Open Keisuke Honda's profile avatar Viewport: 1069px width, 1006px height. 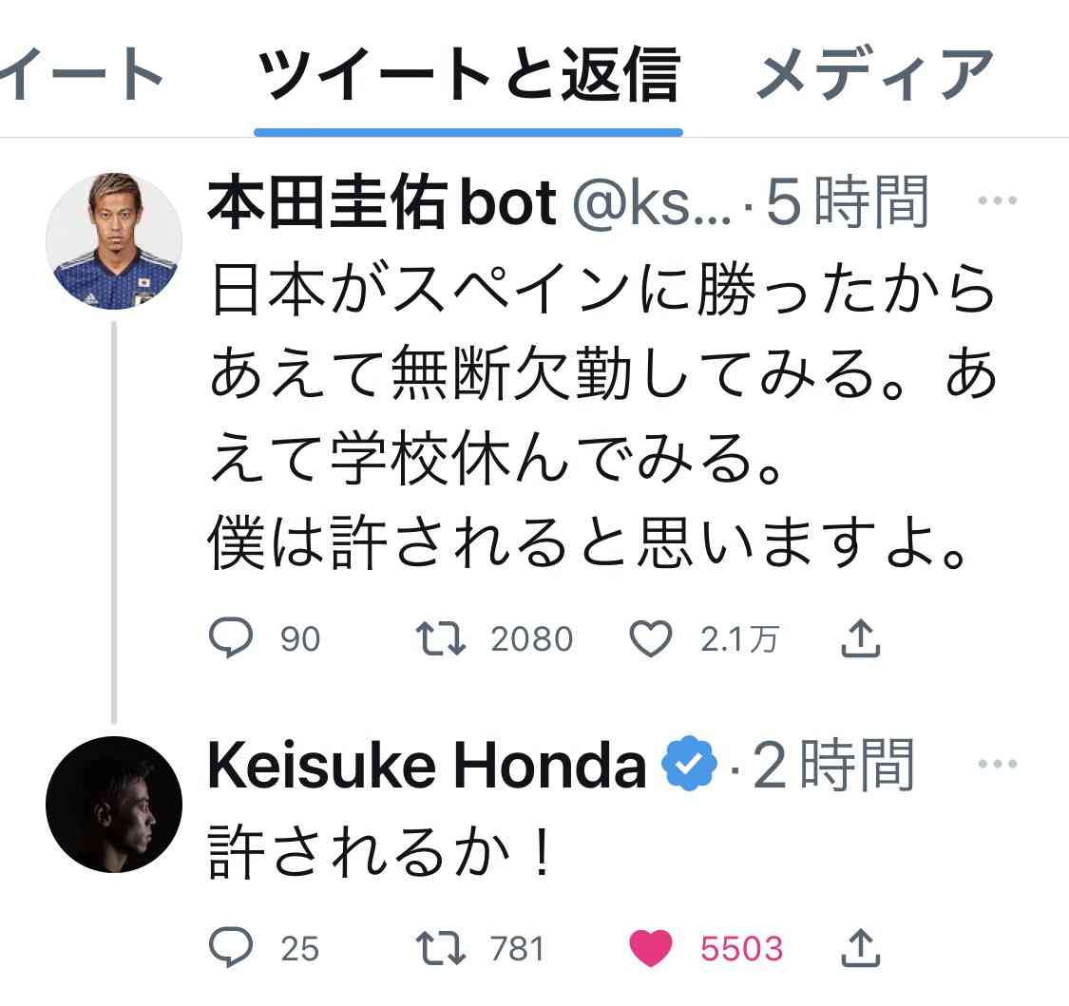tap(114, 804)
